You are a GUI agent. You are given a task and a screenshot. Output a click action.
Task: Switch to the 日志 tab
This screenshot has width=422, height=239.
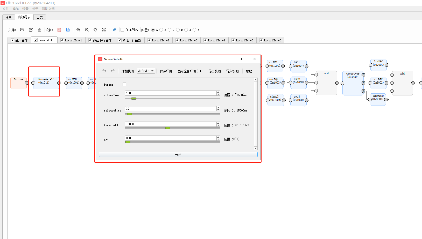tap(40, 17)
